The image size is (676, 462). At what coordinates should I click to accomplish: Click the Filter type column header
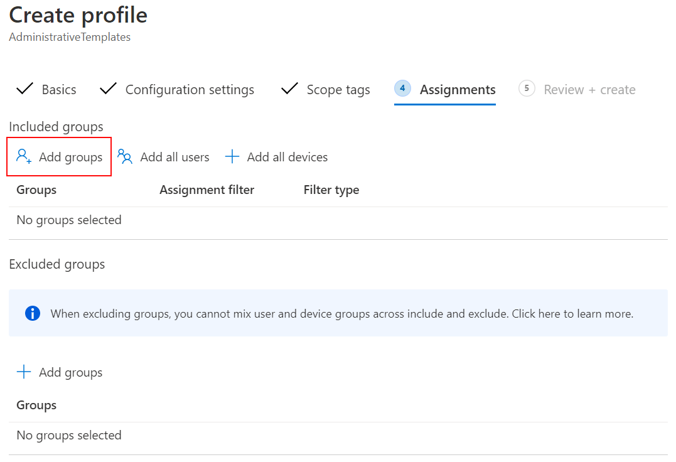(x=331, y=190)
